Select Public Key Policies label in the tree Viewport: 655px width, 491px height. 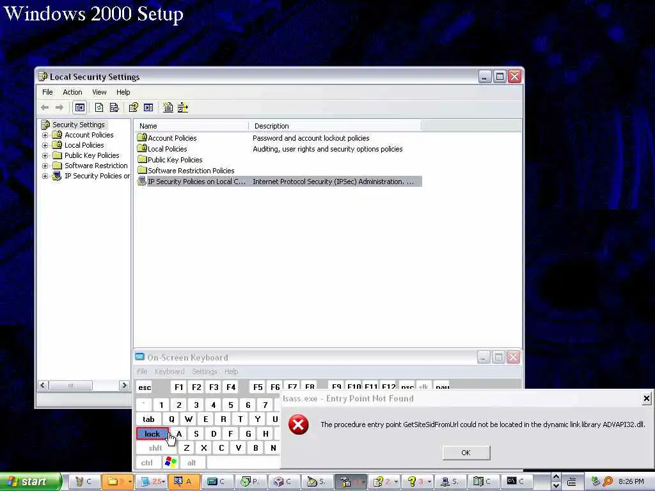(92, 155)
